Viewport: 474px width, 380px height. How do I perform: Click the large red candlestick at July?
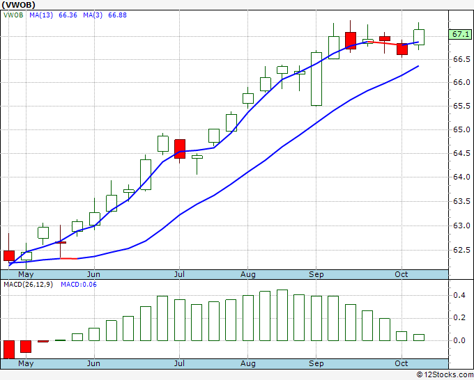(x=180, y=149)
